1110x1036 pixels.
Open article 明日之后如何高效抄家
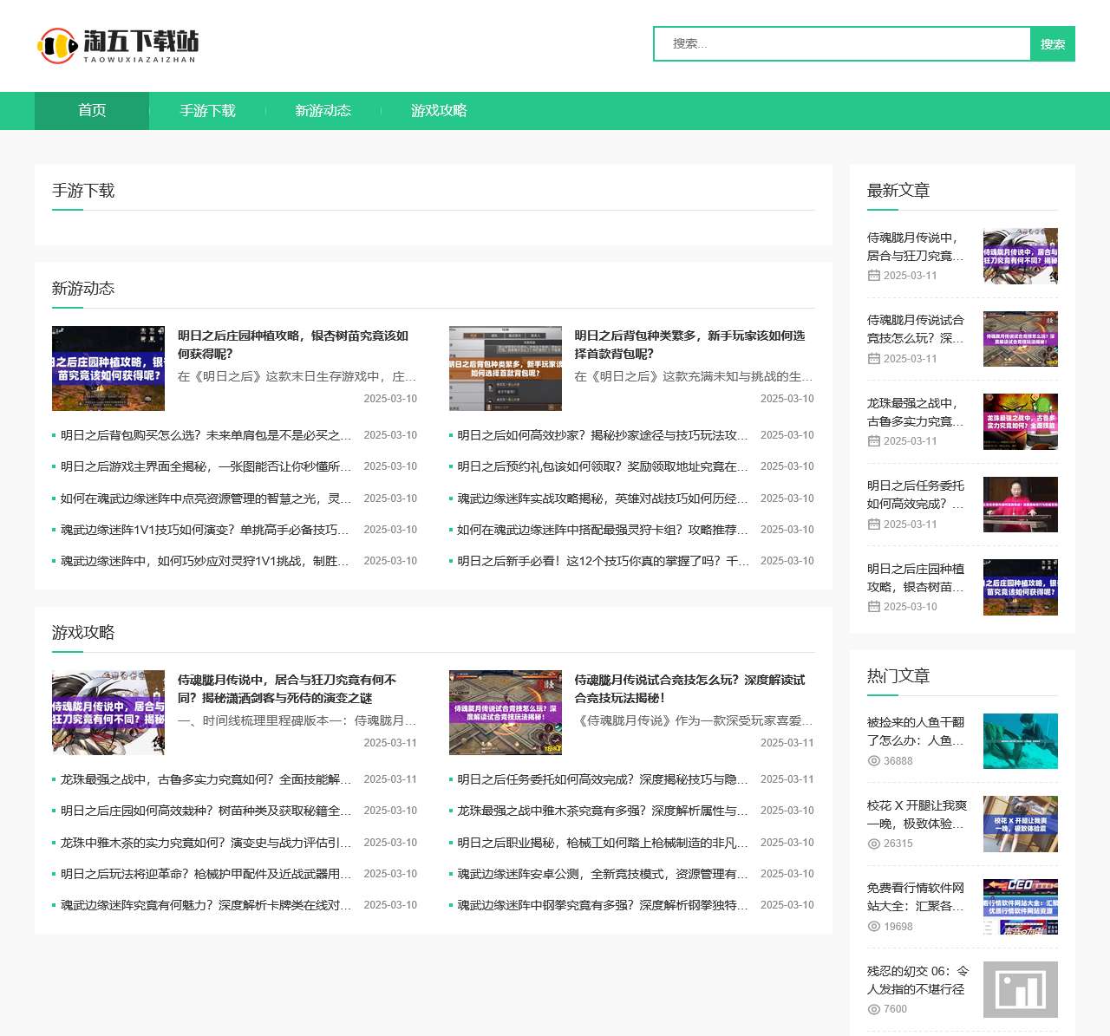tap(603, 435)
